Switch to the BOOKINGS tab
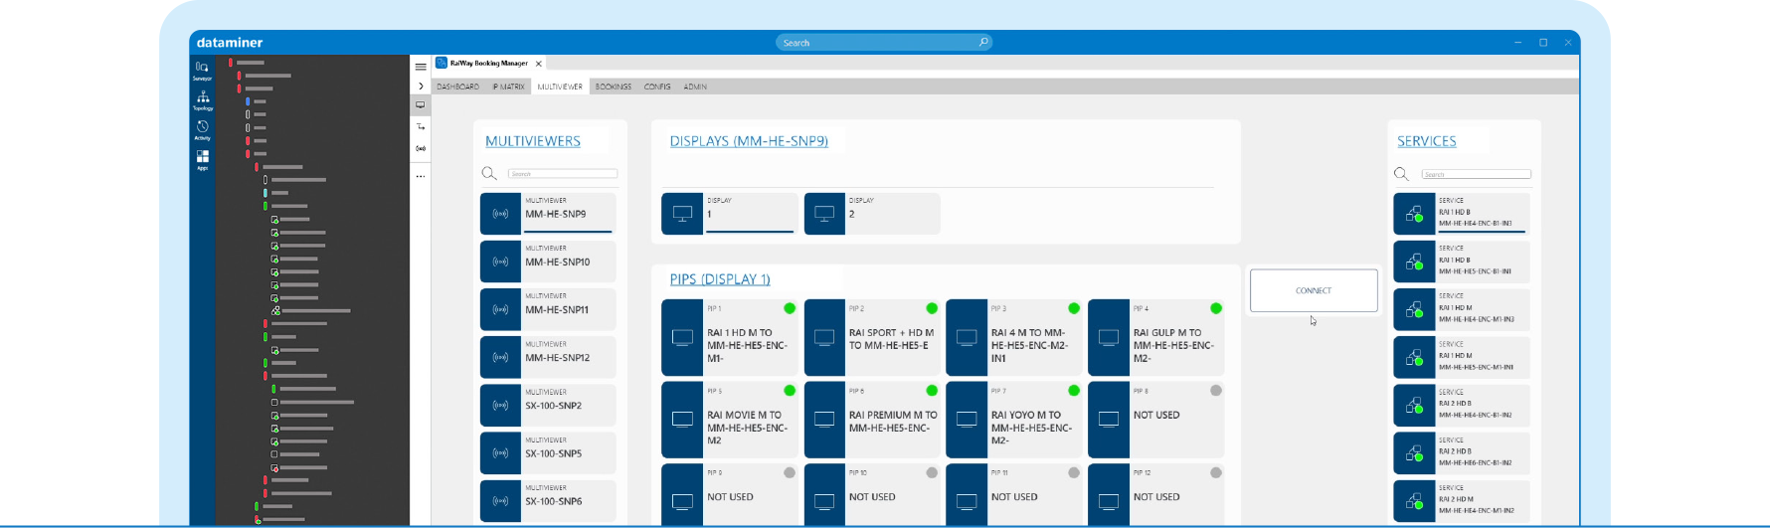The width and height of the screenshot is (1770, 528). (614, 87)
